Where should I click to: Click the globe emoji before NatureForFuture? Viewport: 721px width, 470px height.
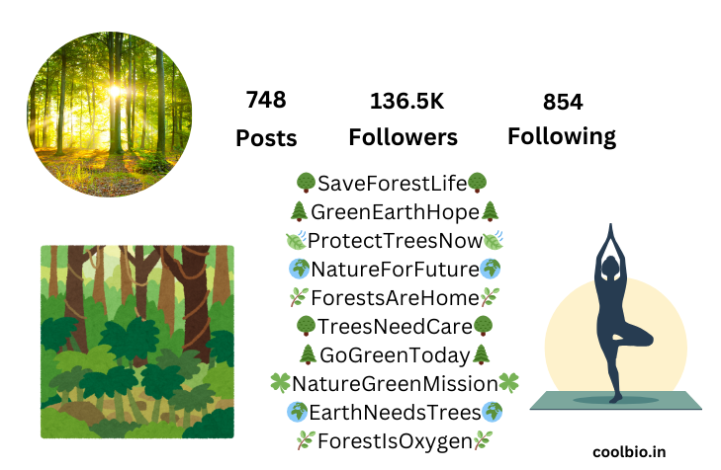pos(299,269)
